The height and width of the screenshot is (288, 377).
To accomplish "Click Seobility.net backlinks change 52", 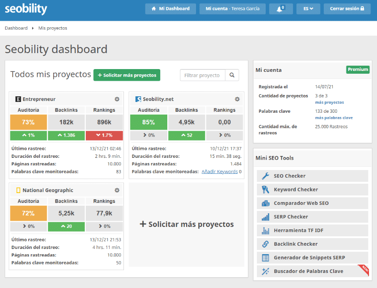I will 187,135.
